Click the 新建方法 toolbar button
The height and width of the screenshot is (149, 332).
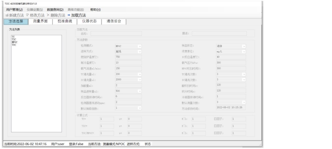click(x=14, y=15)
